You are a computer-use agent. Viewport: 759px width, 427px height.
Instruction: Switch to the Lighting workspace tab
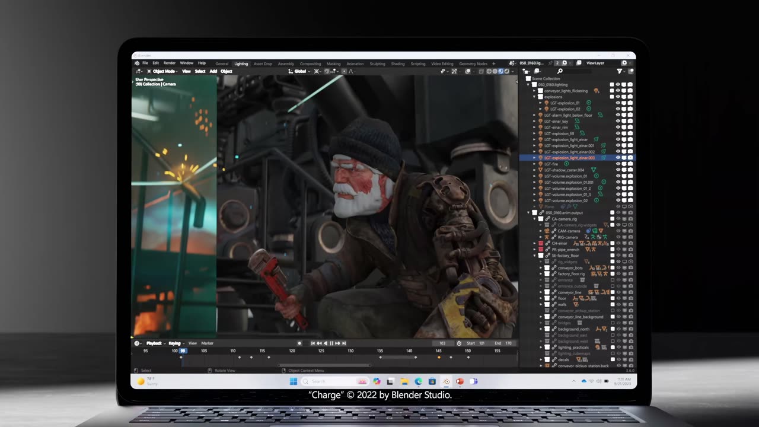[x=241, y=63]
